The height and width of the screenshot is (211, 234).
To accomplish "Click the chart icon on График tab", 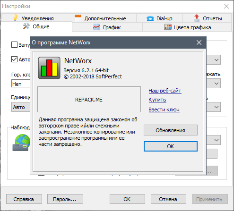I will (x=96, y=27).
